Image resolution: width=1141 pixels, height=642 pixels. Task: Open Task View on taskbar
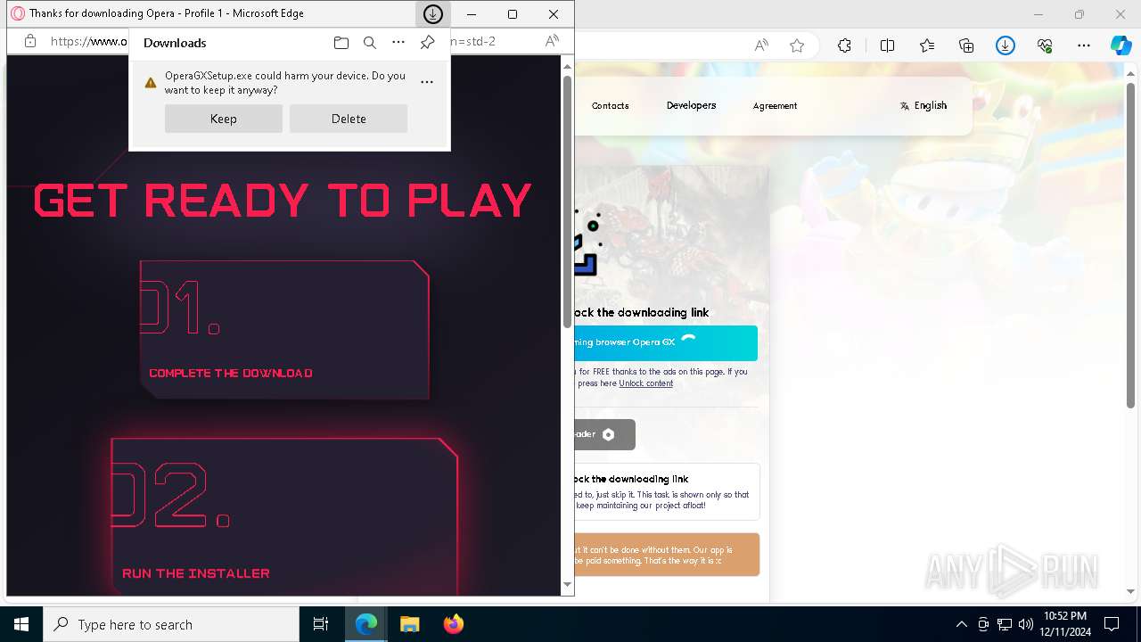pos(321,624)
